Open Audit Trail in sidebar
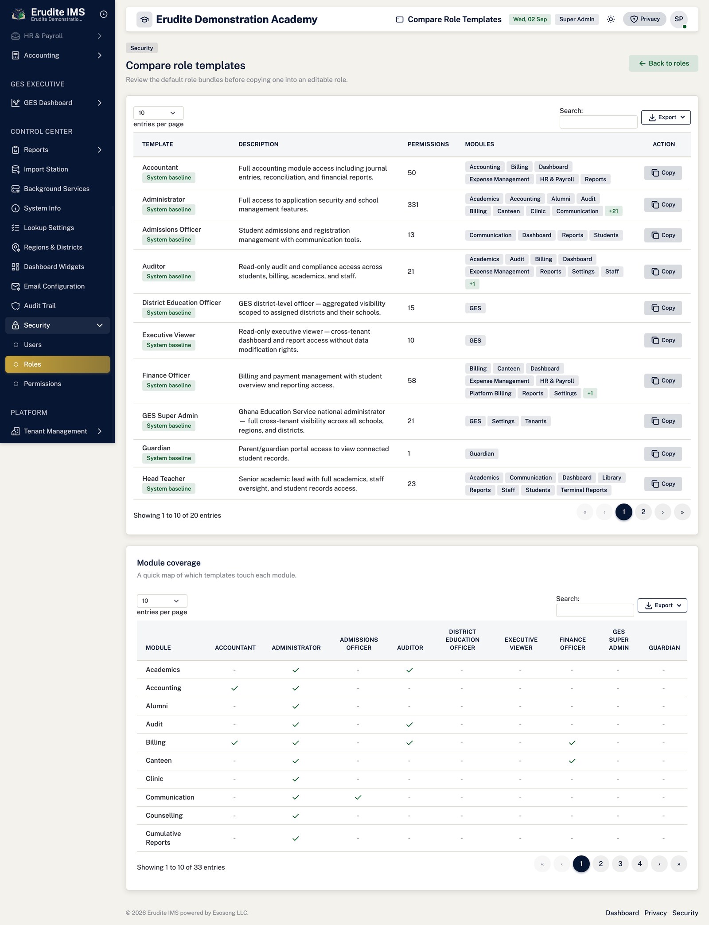The image size is (709, 925). point(58,306)
